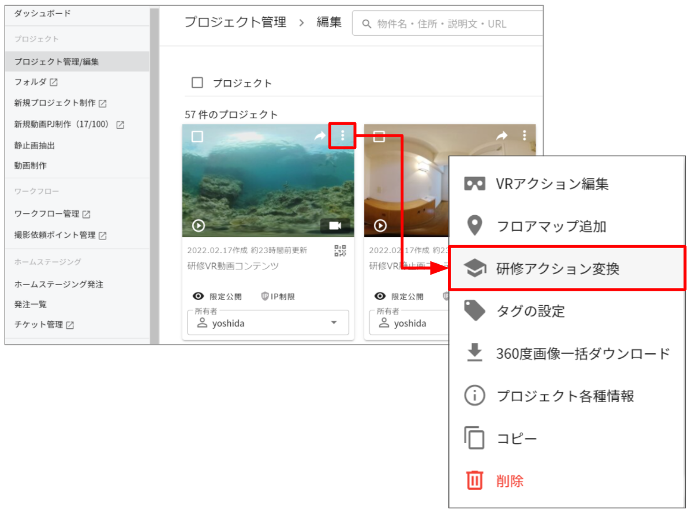692x514 pixels.
Task: Expand the yoshida owner dropdown on first card
Action: (x=268, y=322)
